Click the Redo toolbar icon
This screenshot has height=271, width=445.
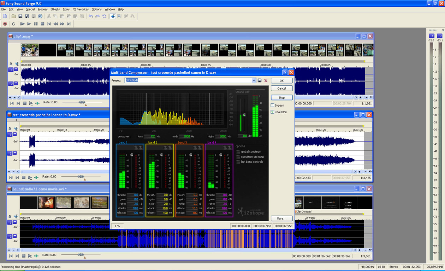(97, 16)
